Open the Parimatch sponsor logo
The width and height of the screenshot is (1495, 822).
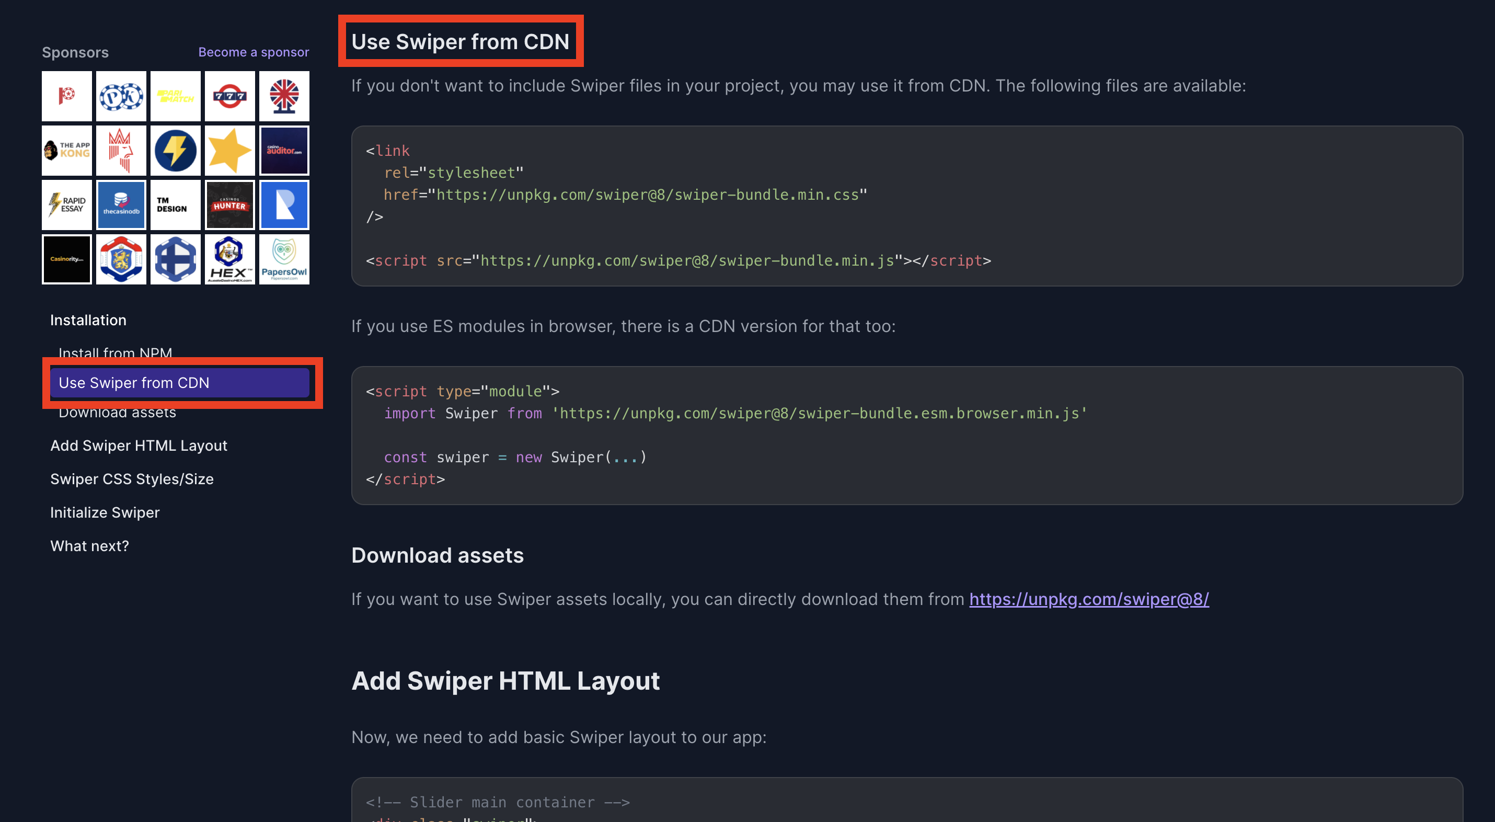175,96
